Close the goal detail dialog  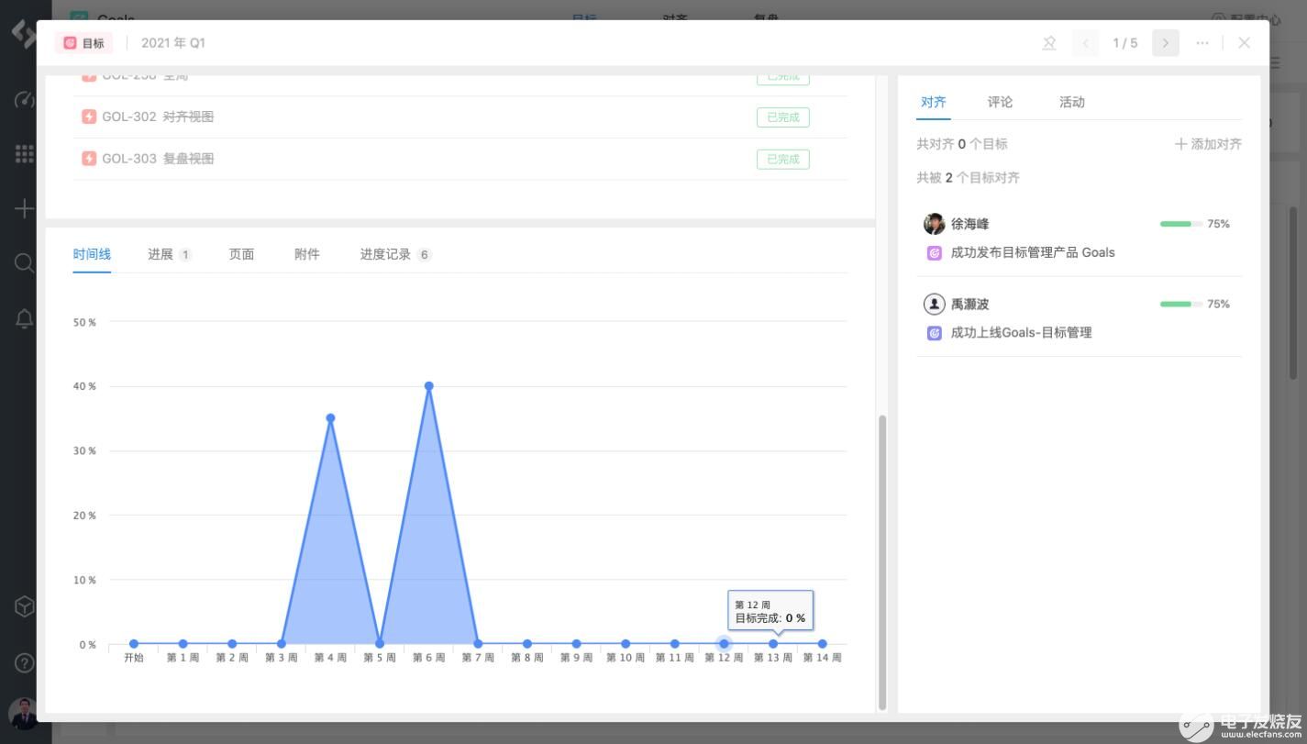(x=1244, y=43)
